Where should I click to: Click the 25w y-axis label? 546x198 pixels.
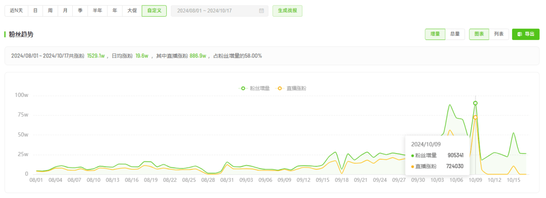[x=22, y=154]
